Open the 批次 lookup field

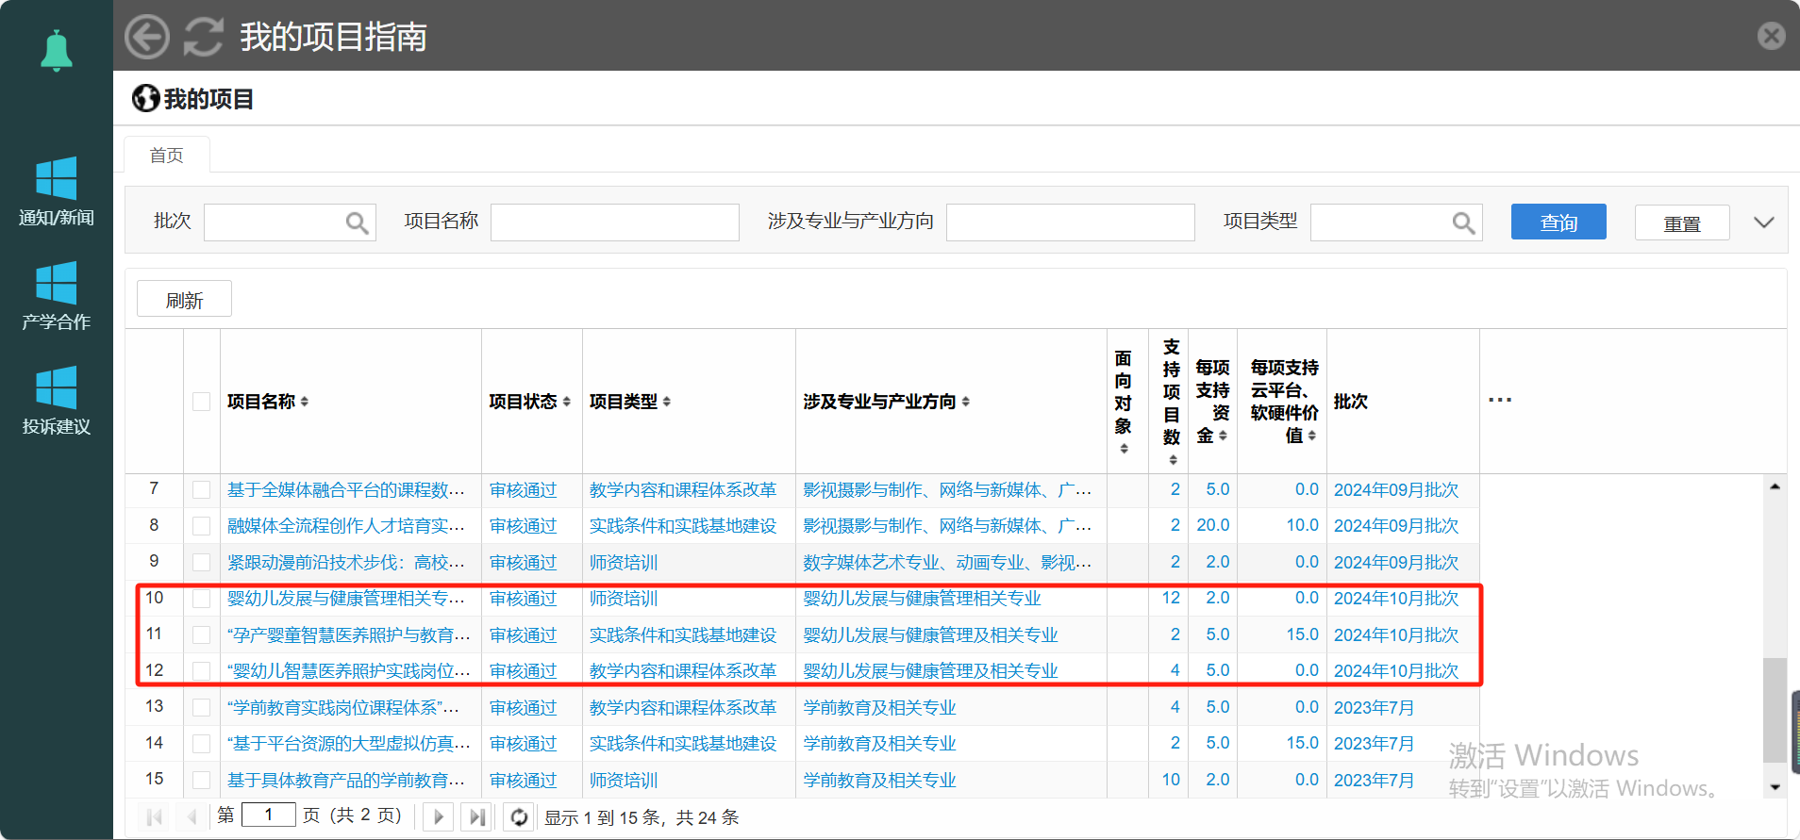pyautogui.click(x=357, y=222)
